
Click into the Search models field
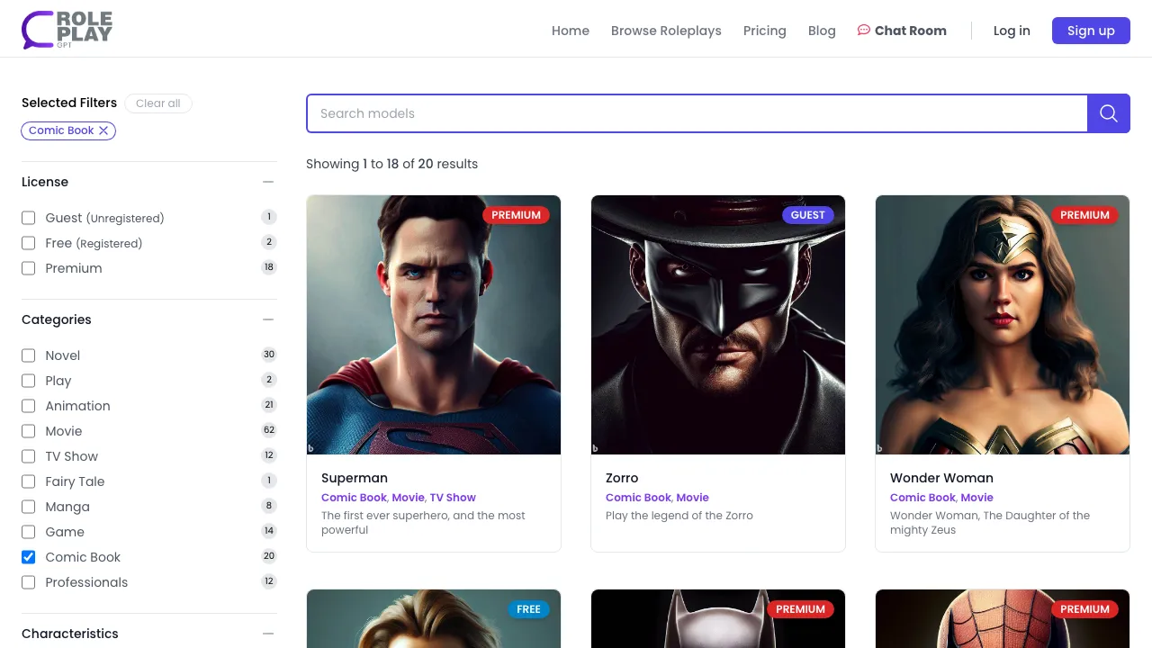697,113
